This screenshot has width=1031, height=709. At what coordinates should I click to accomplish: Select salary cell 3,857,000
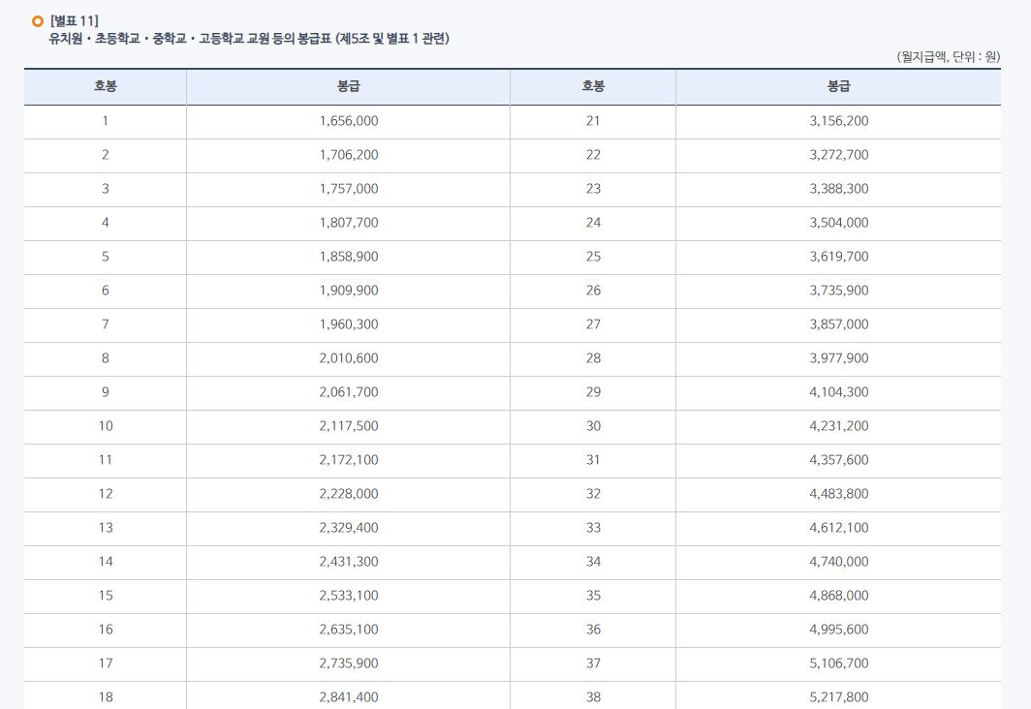click(838, 324)
